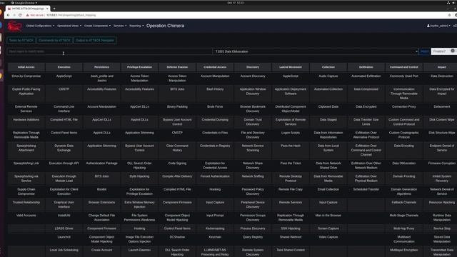Expand the Create Components menu
Screen dimensions: 457x257
point(97,26)
